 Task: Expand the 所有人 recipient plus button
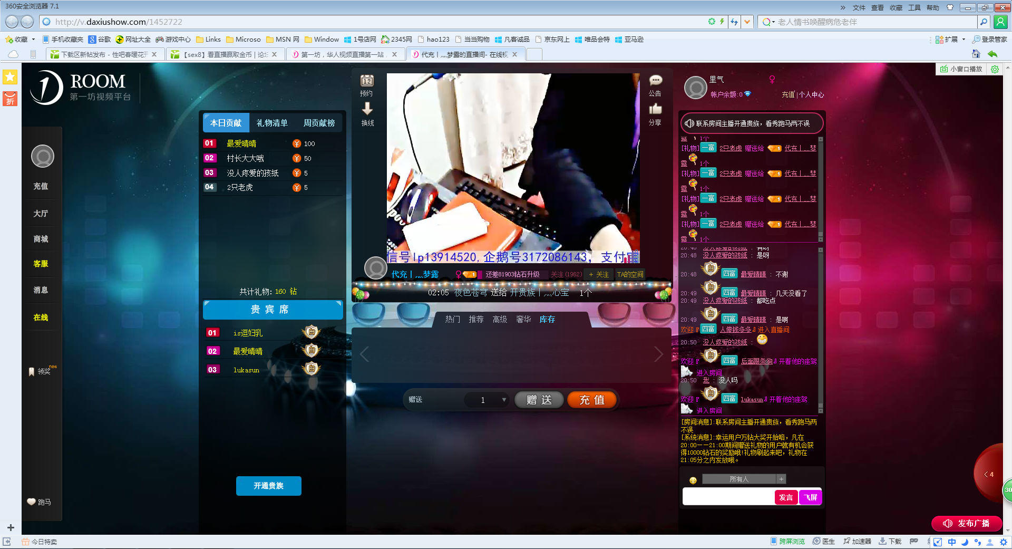tap(781, 479)
